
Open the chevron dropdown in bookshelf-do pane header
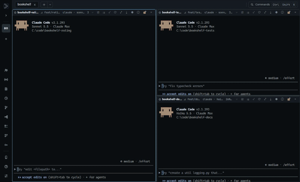click(237, 99)
